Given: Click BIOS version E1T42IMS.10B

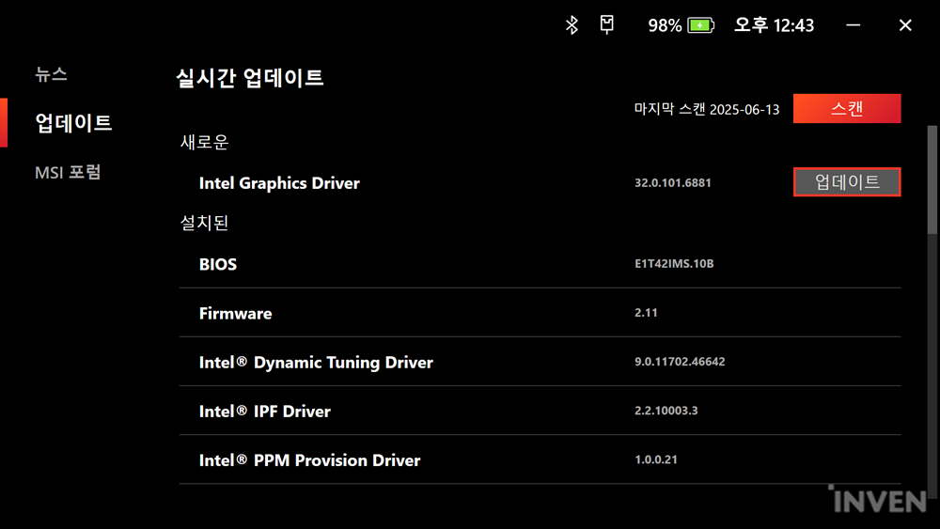Looking at the screenshot, I should (x=674, y=264).
